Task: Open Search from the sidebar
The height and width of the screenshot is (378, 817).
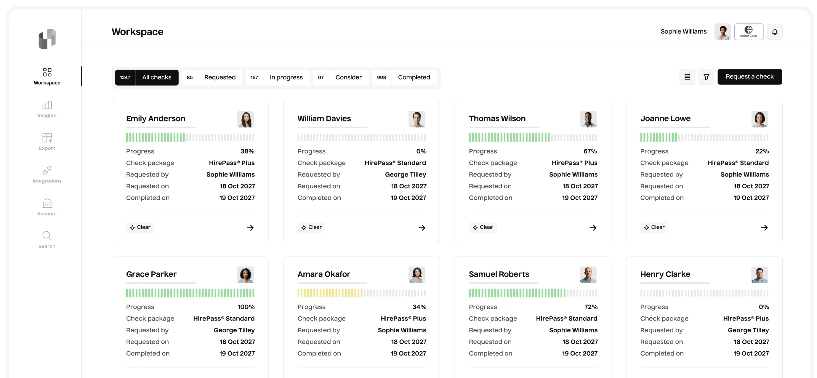Action: (47, 238)
